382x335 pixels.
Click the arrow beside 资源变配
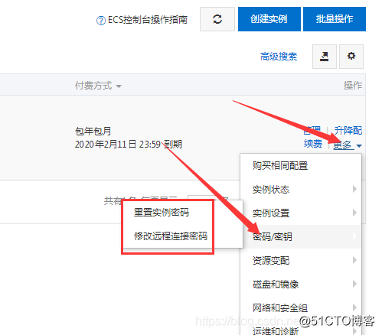(354, 260)
